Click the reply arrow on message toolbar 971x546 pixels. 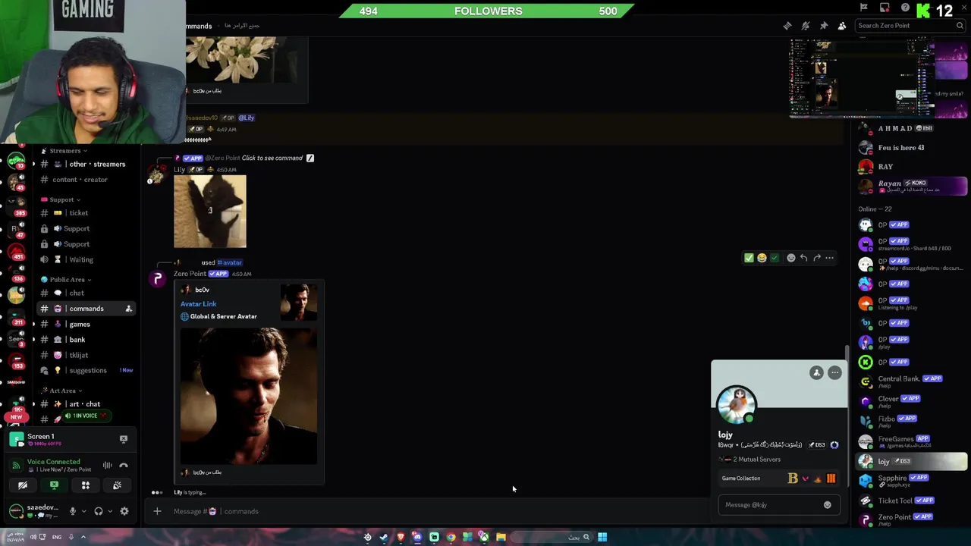point(804,258)
